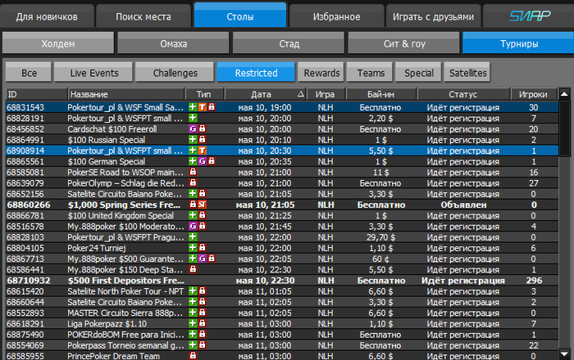Select tournament ID 68710932
574x360 pixels.
tap(29, 281)
